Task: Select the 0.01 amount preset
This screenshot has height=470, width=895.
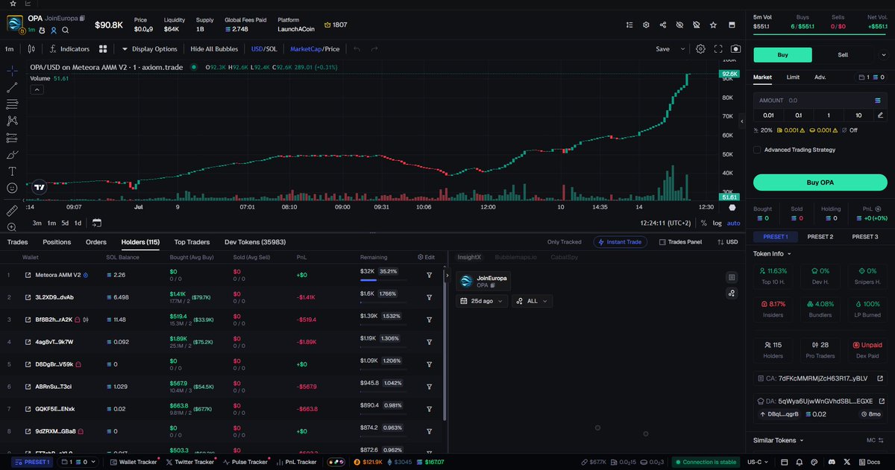Action: 768,115
